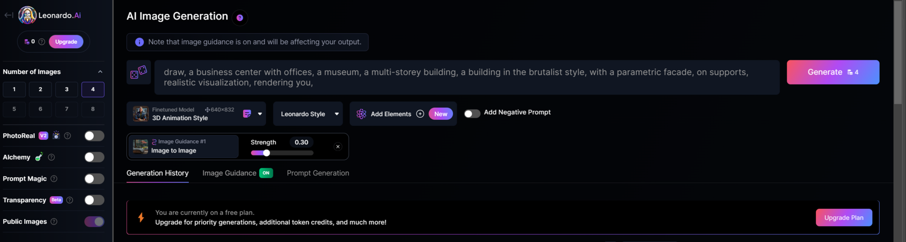Click the help icon beside AI Image Generation

click(x=240, y=18)
